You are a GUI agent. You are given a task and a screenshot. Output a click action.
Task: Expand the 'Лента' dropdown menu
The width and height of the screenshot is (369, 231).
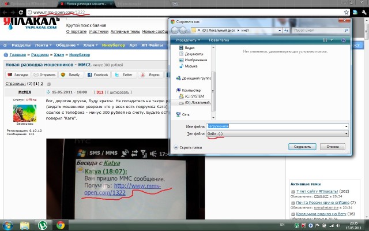43,45
